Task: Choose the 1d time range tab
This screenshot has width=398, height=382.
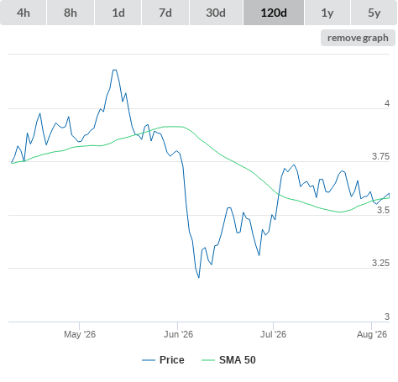Action: tap(118, 13)
